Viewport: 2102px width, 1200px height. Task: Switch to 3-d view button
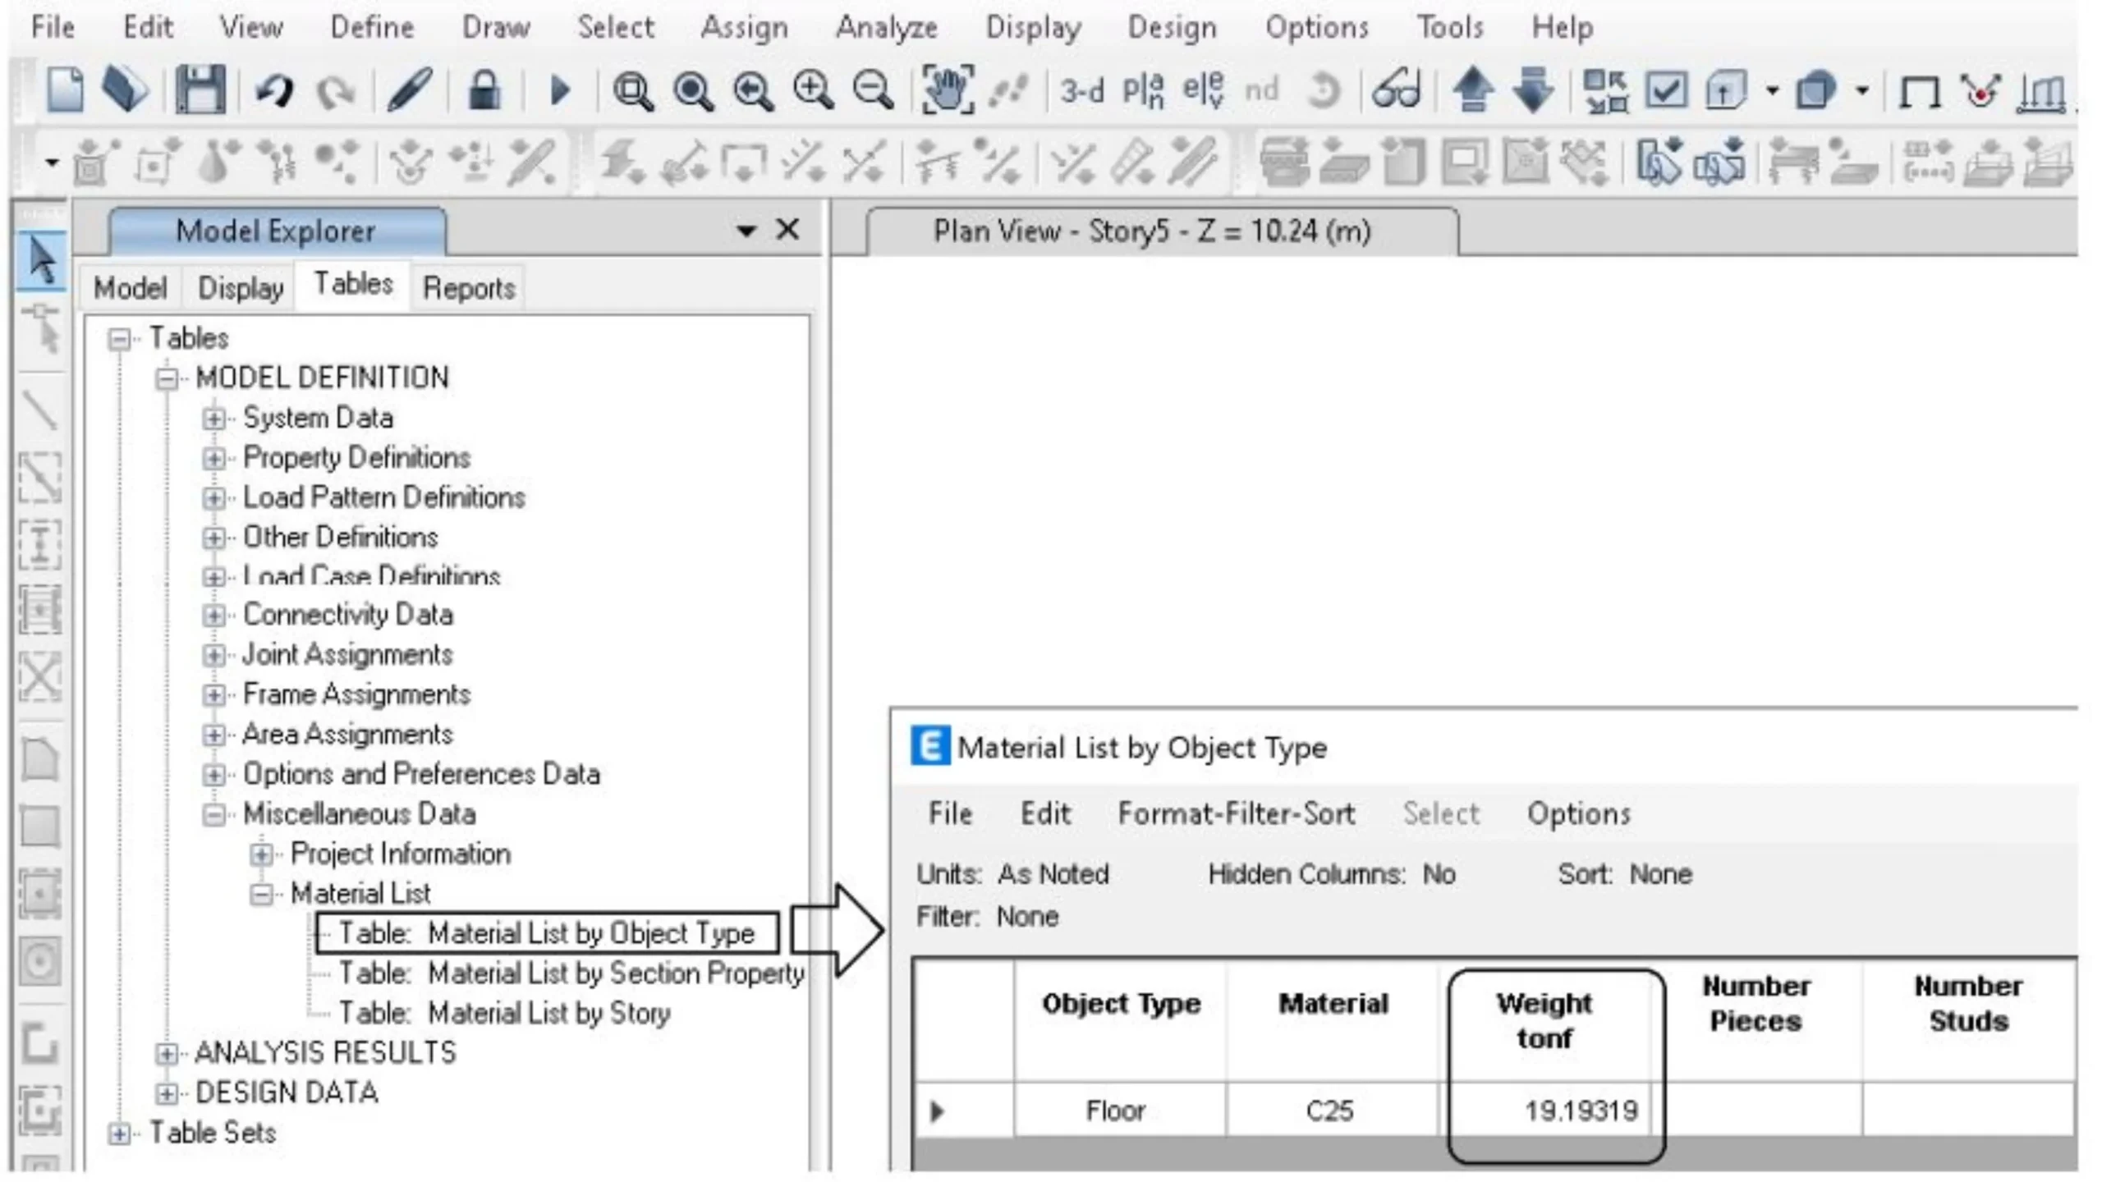pos(1081,89)
